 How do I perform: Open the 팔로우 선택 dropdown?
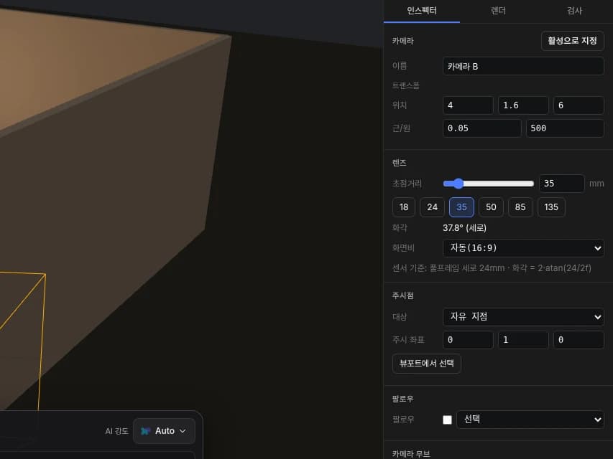530,420
